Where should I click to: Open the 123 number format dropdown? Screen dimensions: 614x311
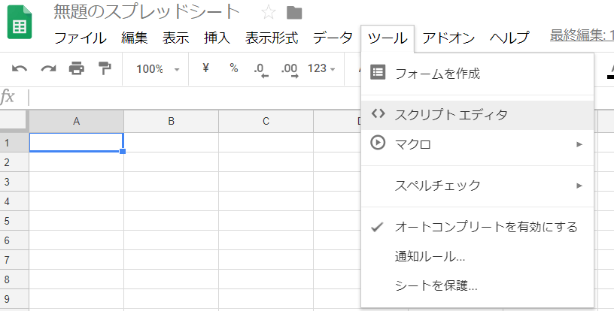[x=321, y=69]
